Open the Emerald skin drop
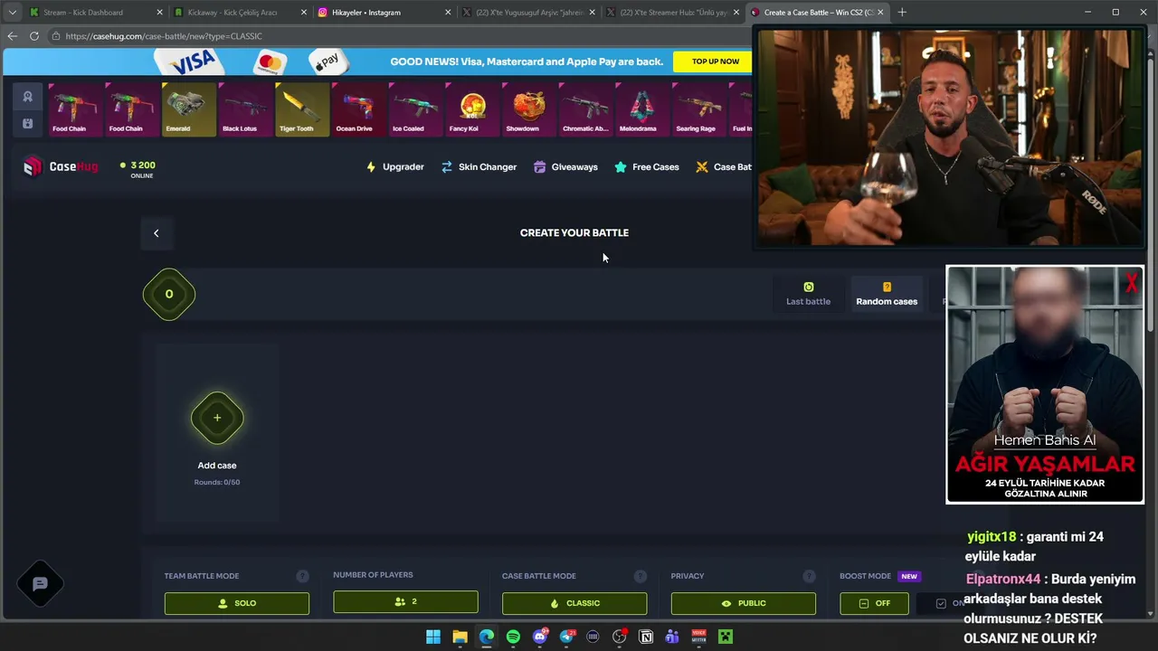This screenshot has width=1158, height=651. (189, 109)
